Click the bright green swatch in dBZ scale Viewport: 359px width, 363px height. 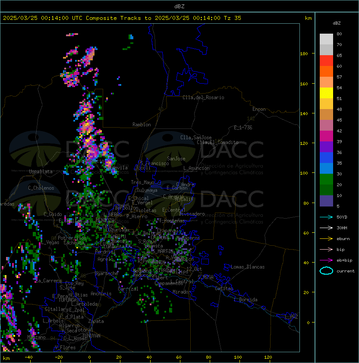[326, 179]
